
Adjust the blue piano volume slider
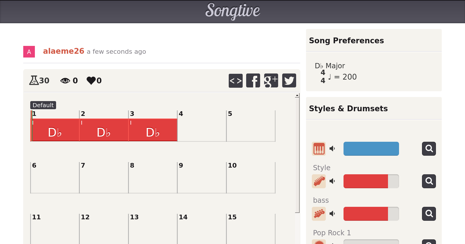pos(371,149)
